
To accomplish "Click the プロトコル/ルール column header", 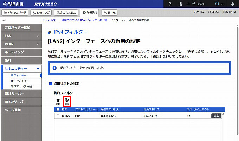I will [x=86, y=109].
